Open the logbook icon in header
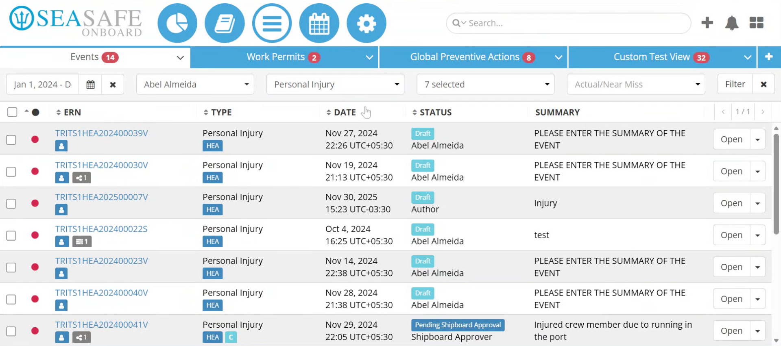This screenshot has width=781, height=346. (225, 23)
